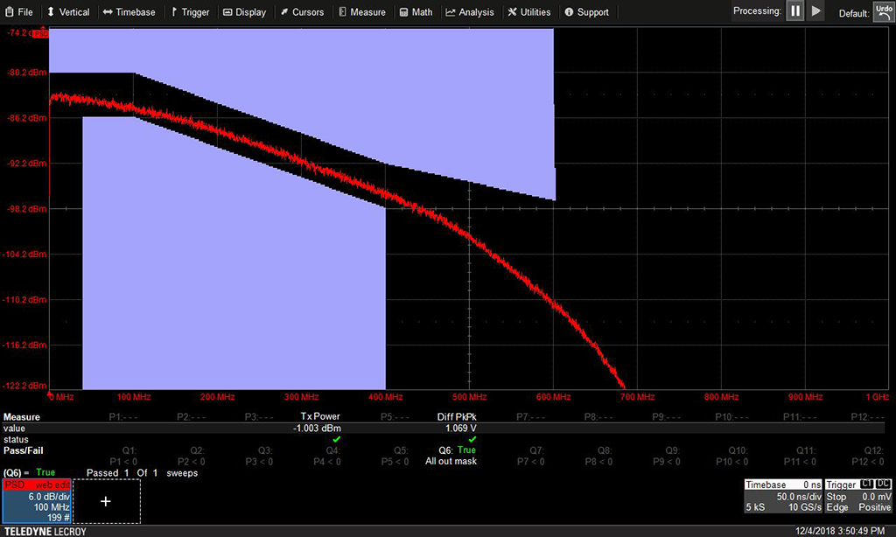
Task: Open the Utilities menu
Action: pos(528,12)
